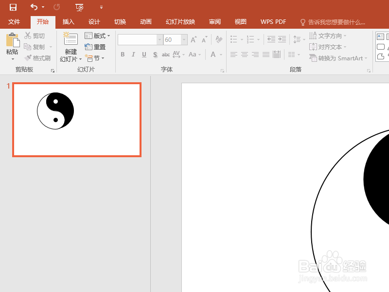Increase font size with larger A icon
Screen dimensions: 389x292
click(194, 39)
